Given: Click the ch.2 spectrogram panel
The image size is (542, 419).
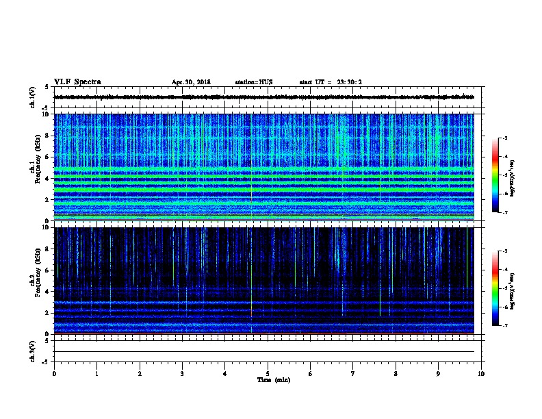Looking at the screenshot, I should pyautogui.click(x=264, y=281).
